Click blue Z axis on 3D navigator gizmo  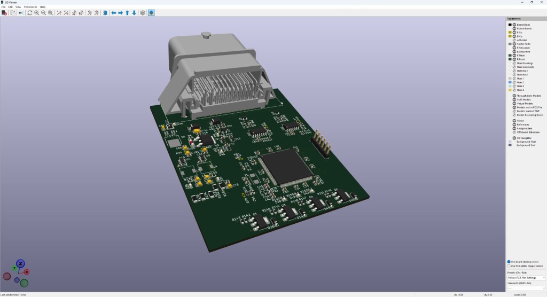coord(20,263)
